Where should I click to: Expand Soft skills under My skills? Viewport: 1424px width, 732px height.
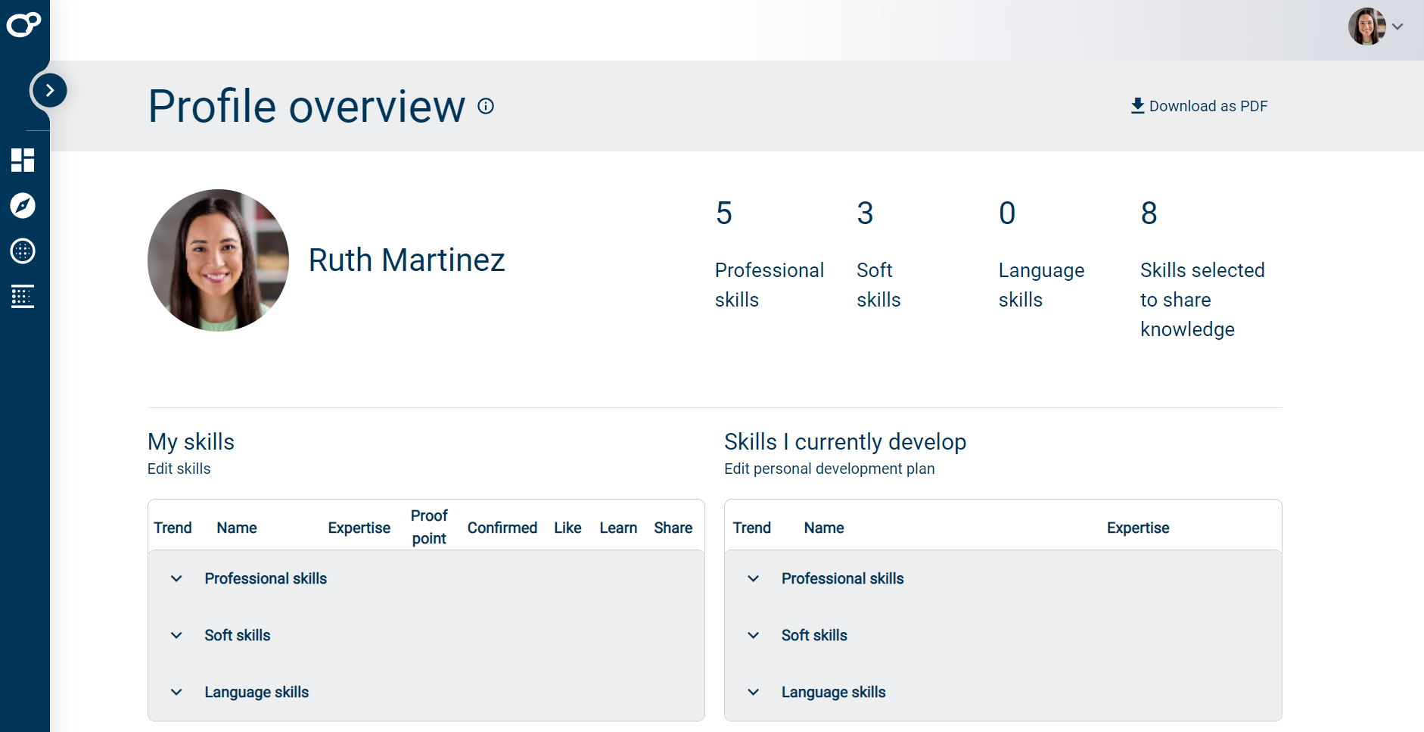(176, 635)
